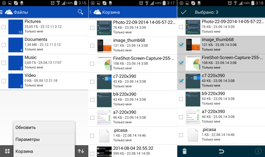Tap the trash delete icon
The width and height of the screenshot is (265, 157).
point(184,151)
